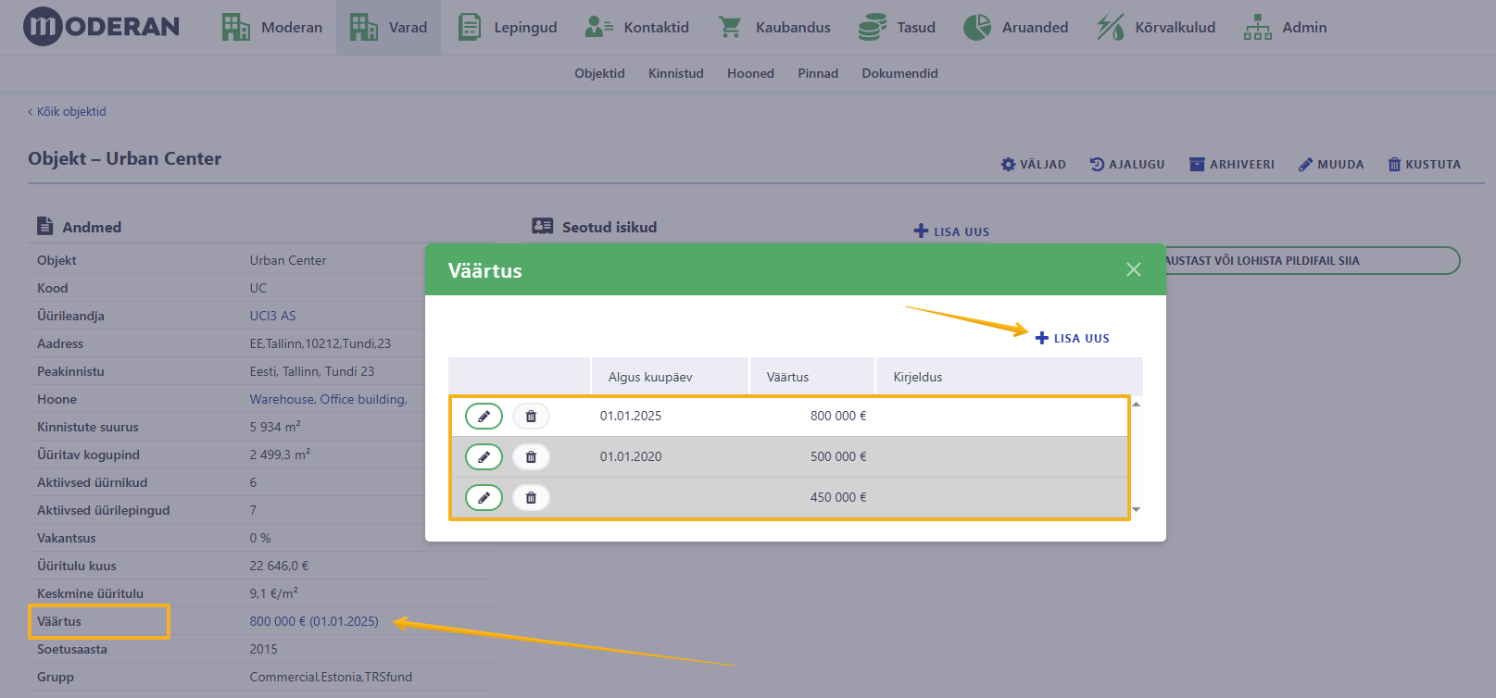Click the Seotud isikud card icon

pyautogui.click(x=543, y=226)
